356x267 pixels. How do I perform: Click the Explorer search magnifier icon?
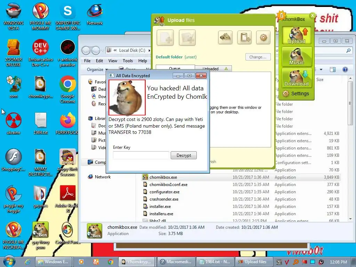[x=348, y=51]
